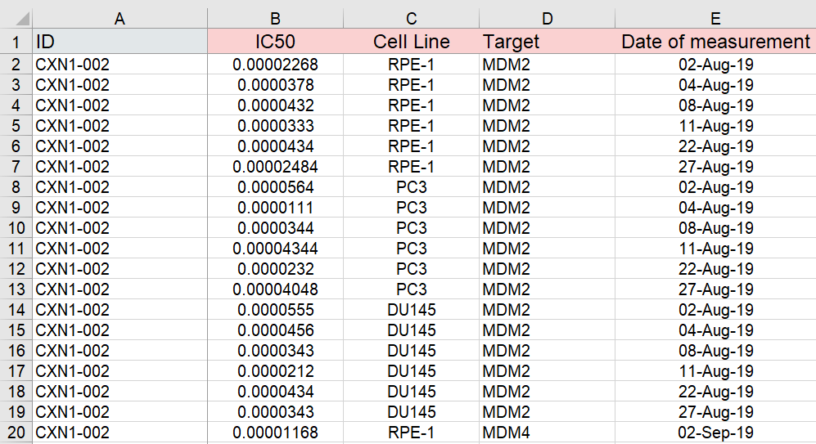Select row 20 header number
Image resolution: width=816 pixels, height=444 pixels.
(x=16, y=433)
